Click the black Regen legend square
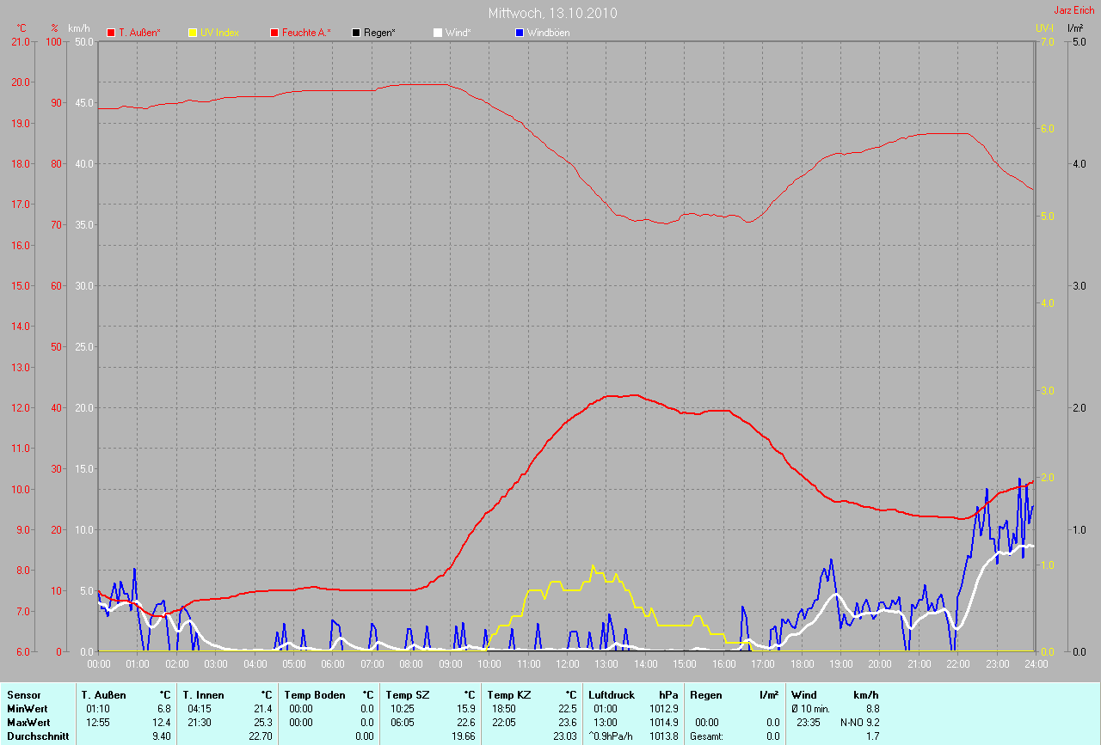Image resolution: width=1101 pixels, height=745 pixels. [356, 33]
